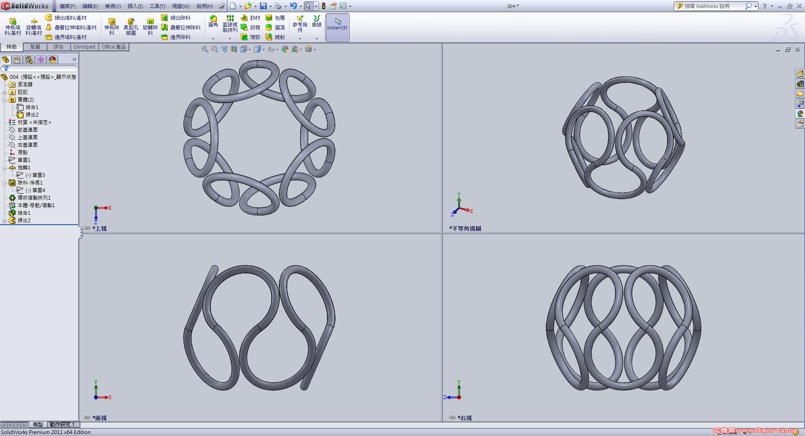Viewport: 805px width, 436px height.
Task: Open the Design Library task pane icon
Action: (800, 83)
